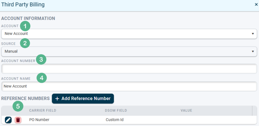Click the green step 5 badge

click(18, 106)
